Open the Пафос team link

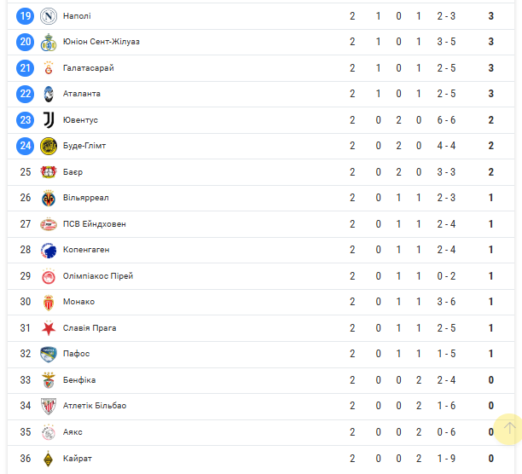[76, 354]
